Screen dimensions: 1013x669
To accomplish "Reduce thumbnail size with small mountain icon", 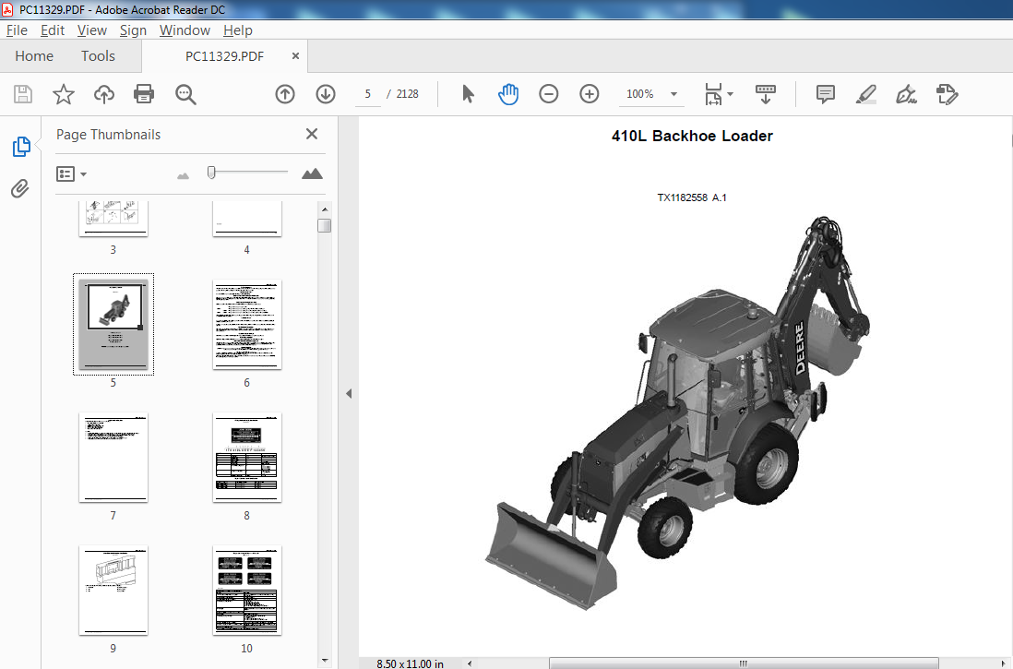I will pos(183,175).
